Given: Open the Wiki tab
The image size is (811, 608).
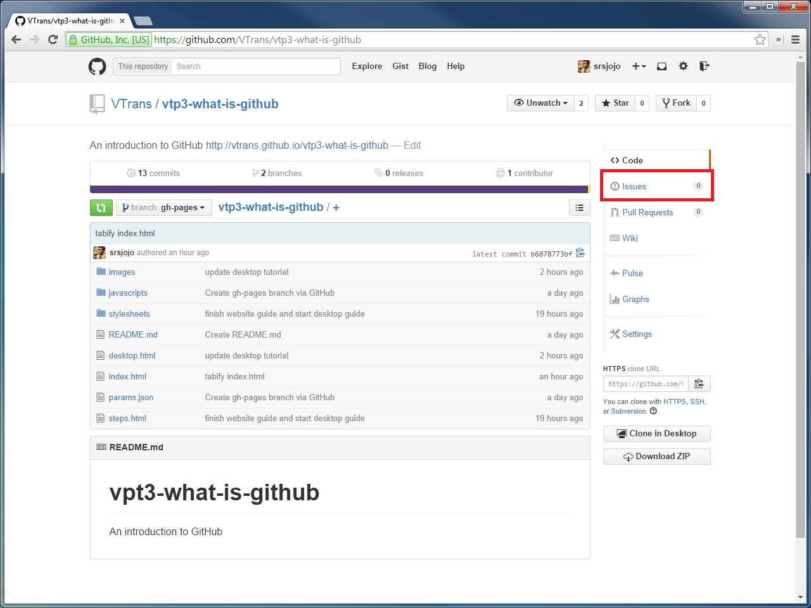Looking at the screenshot, I should (656, 238).
